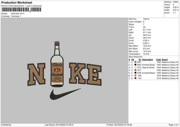The height and width of the screenshot is (127, 180).
Task: Click the Colors value 5
Action: [173, 5]
